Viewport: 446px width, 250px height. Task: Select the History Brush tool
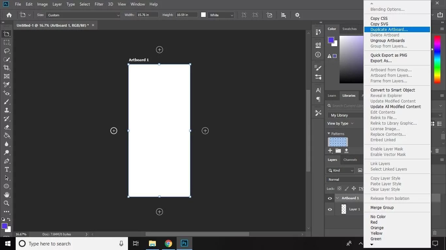(x=7, y=119)
